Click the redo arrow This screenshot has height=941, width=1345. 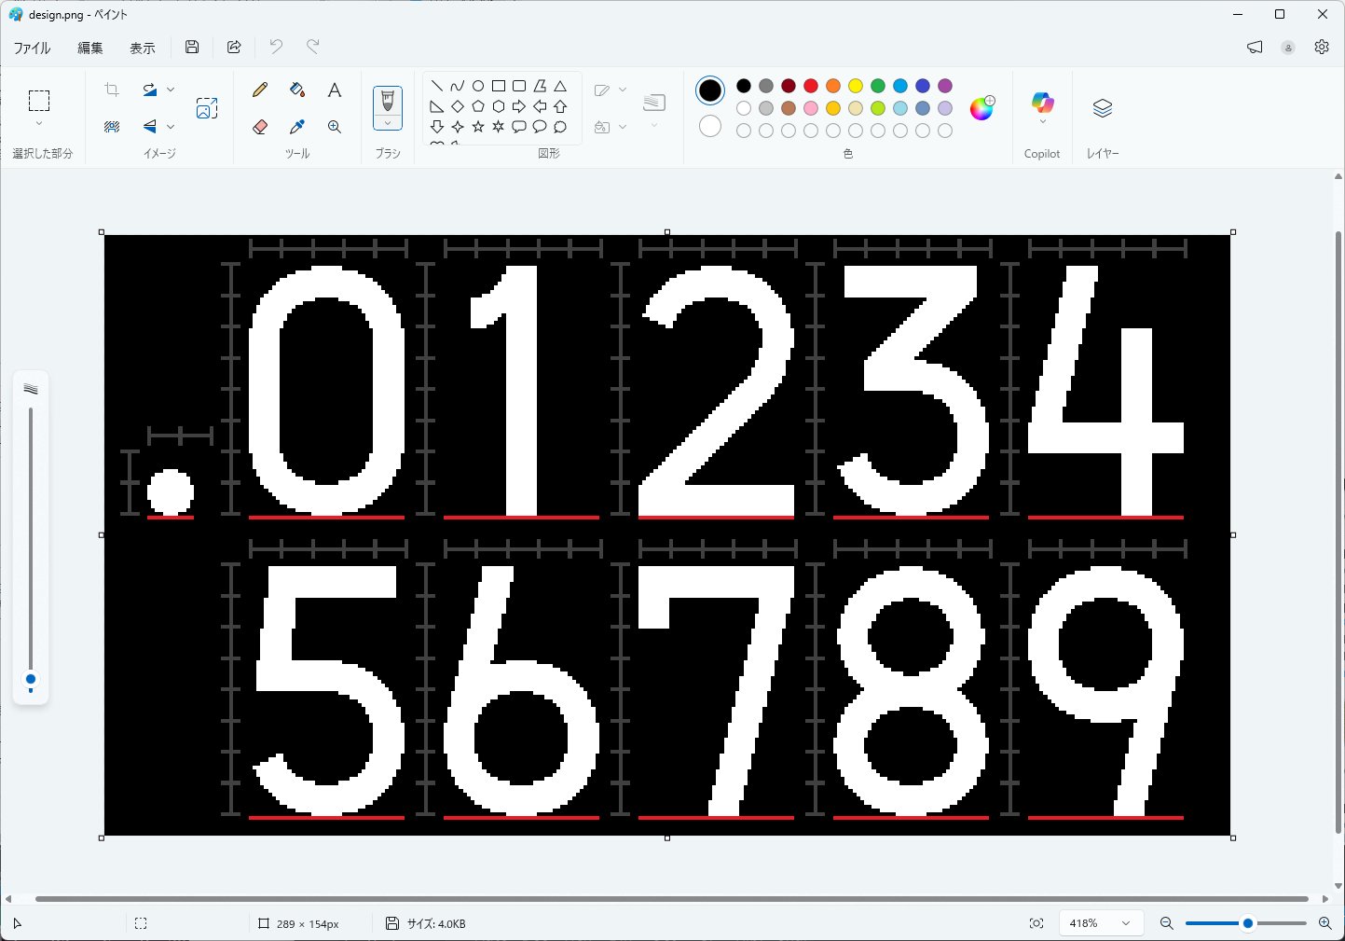coord(313,47)
